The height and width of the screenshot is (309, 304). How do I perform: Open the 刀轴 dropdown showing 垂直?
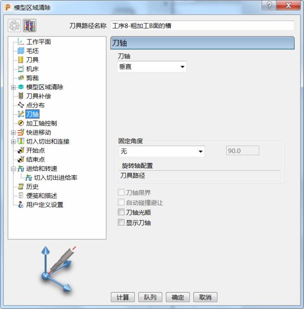pos(152,67)
